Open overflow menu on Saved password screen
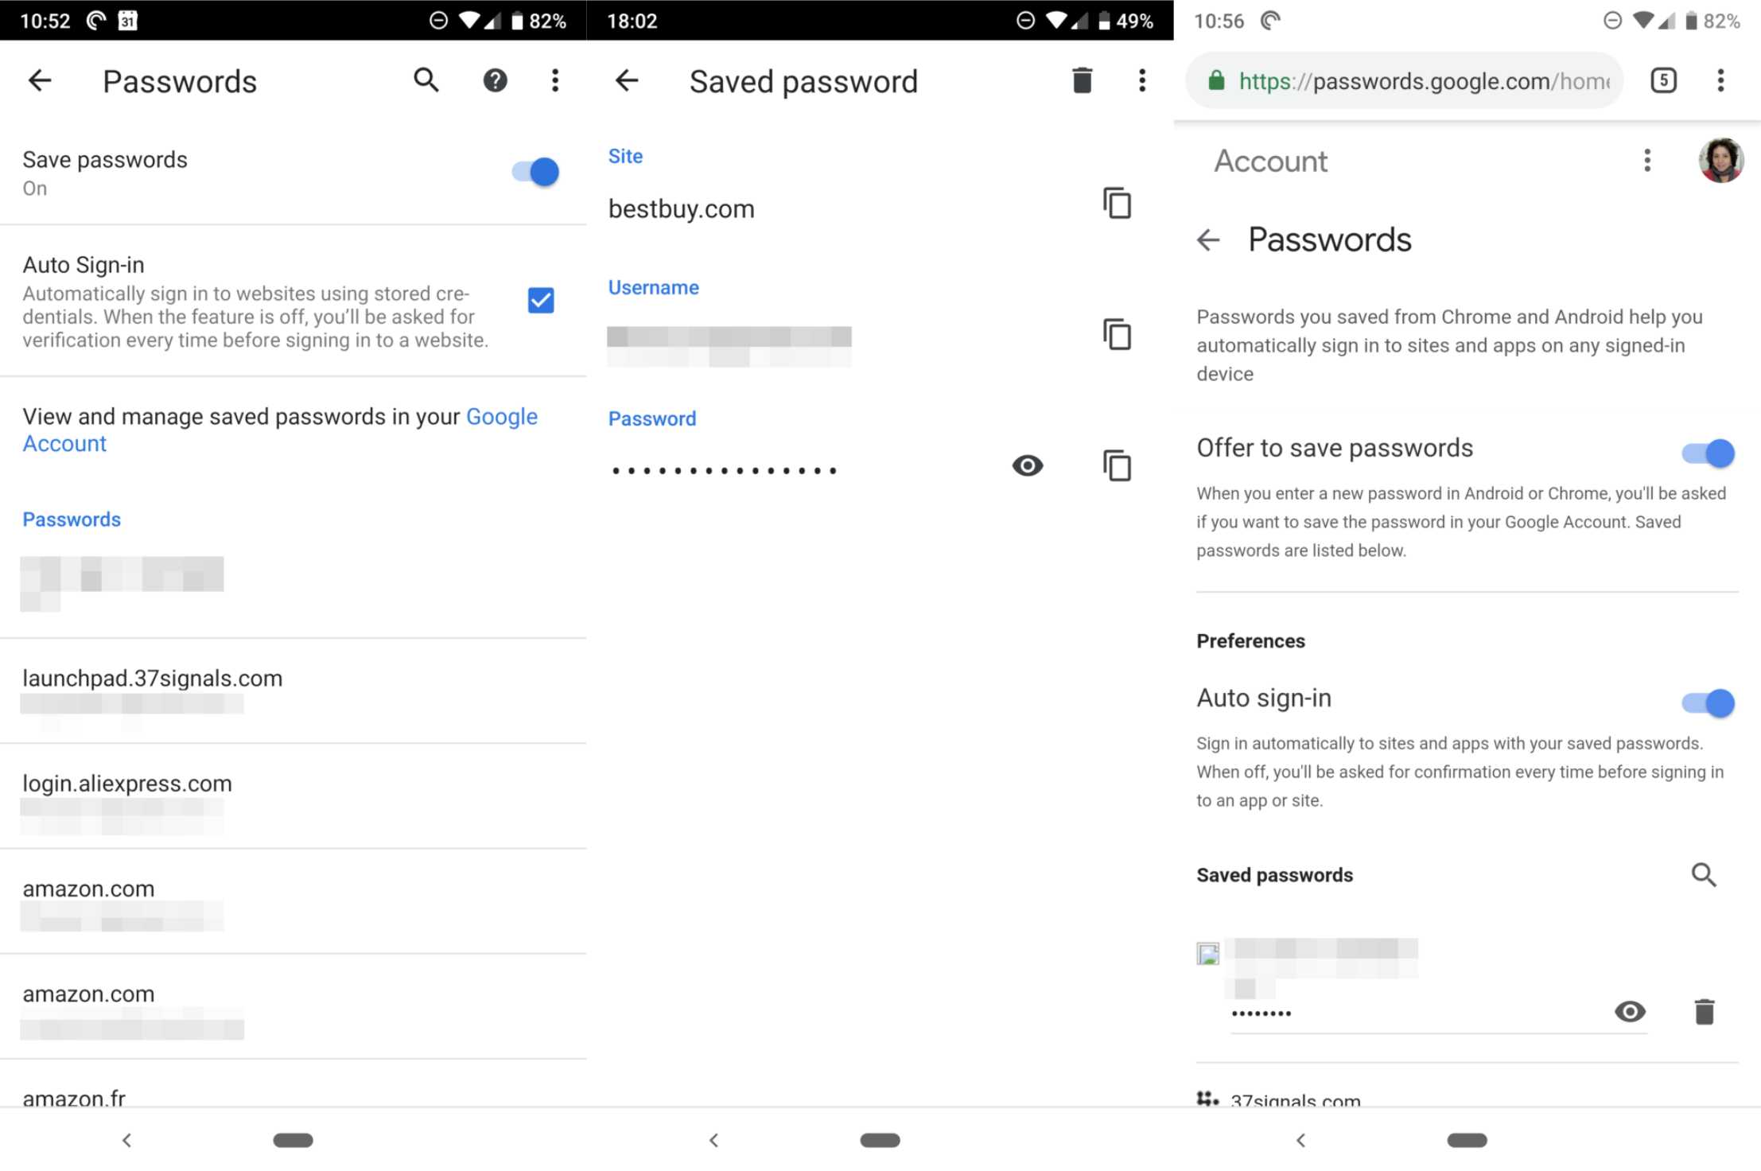Image resolution: width=1761 pixels, height=1171 pixels. [1142, 80]
